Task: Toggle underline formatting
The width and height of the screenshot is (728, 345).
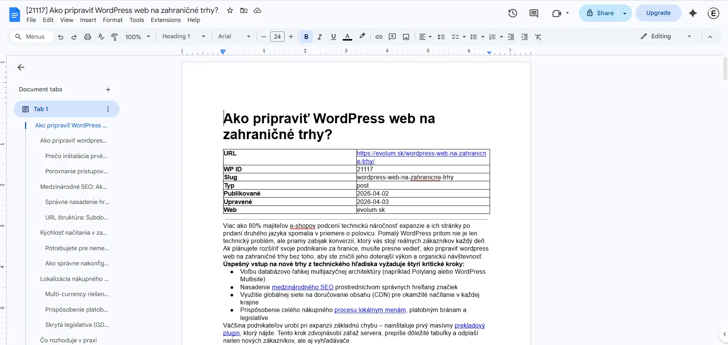Action: 333,37
